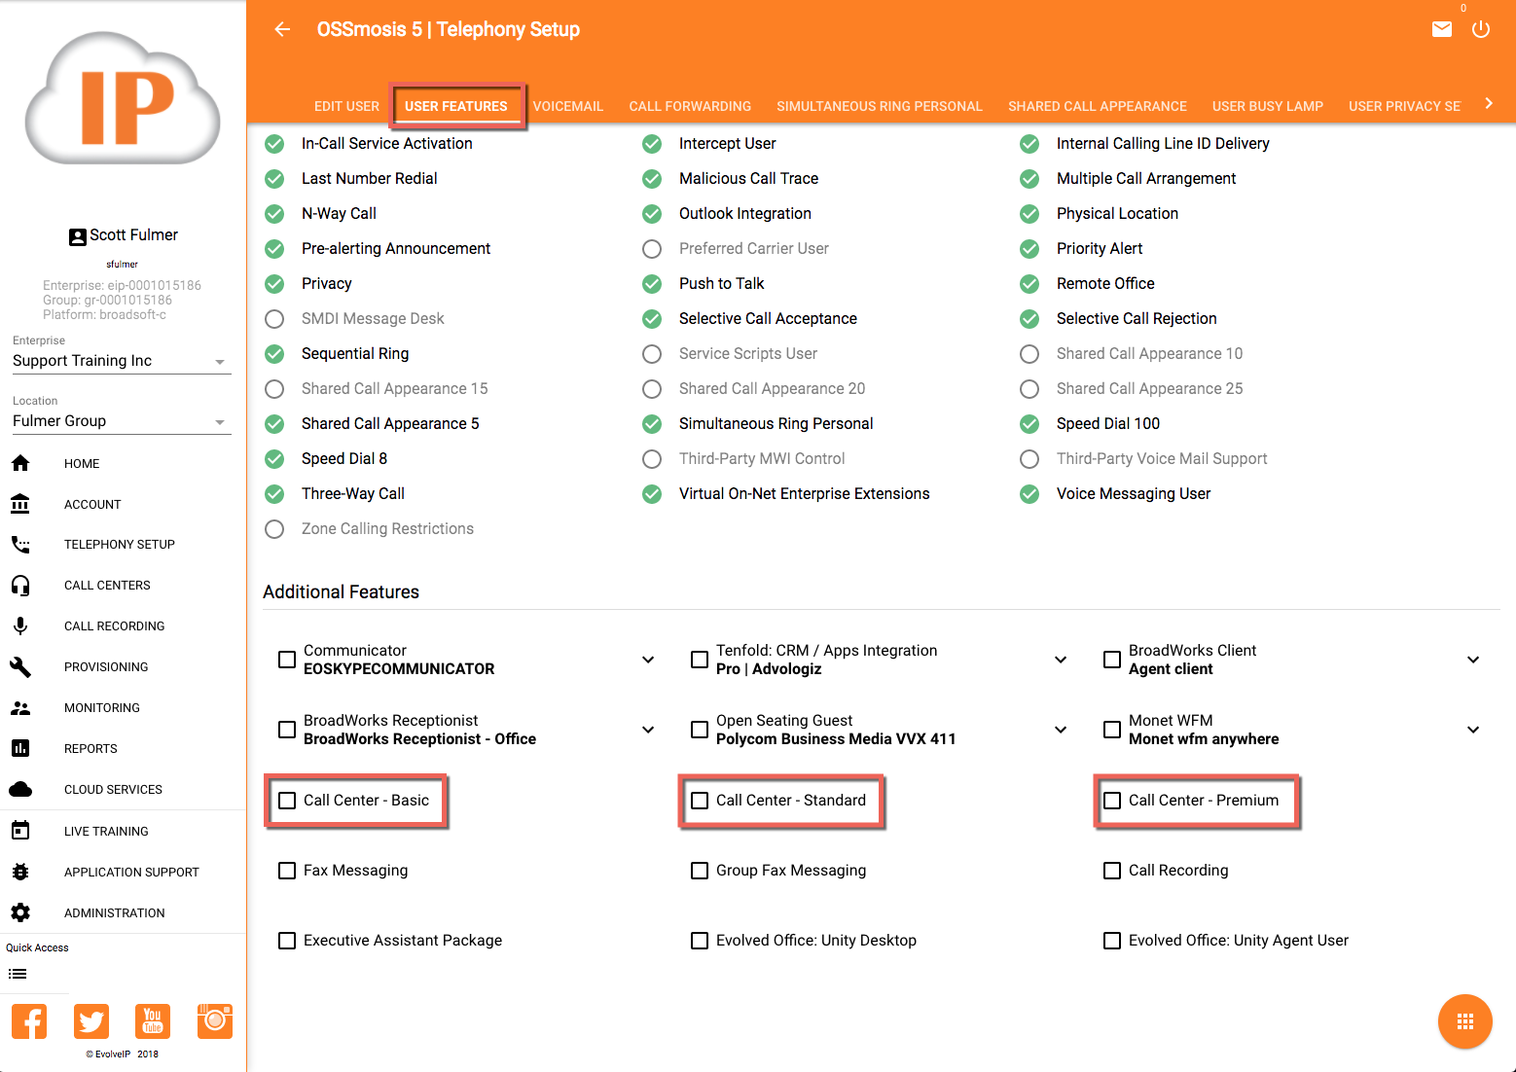
Task: Check the Fax Messaging checkbox
Action: click(287, 871)
